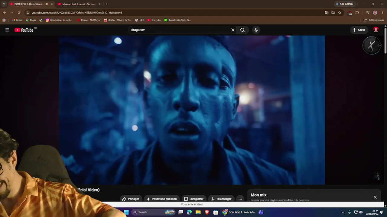Open volume control in system tray

tap(361, 212)
